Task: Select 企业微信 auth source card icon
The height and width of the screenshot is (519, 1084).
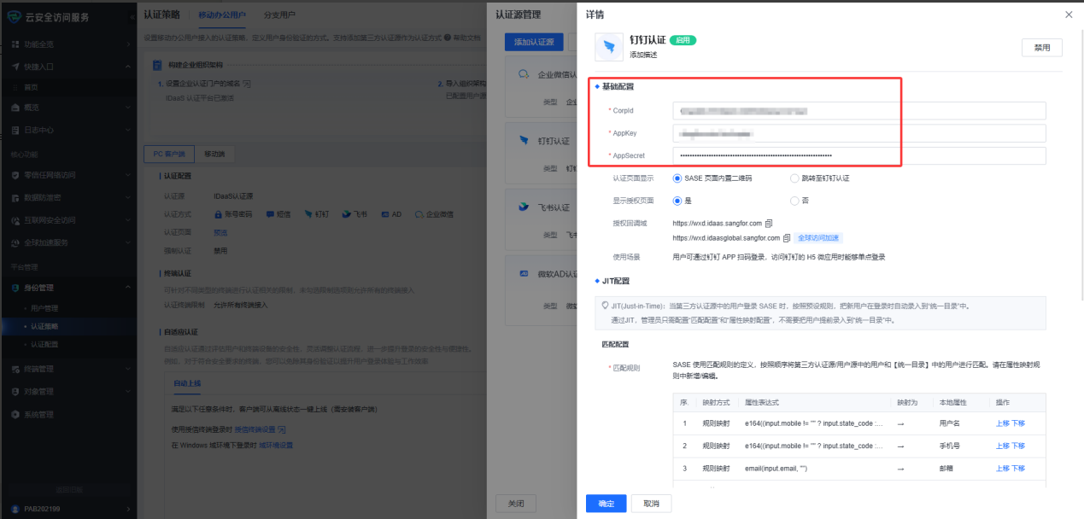Action: point(523,75)
